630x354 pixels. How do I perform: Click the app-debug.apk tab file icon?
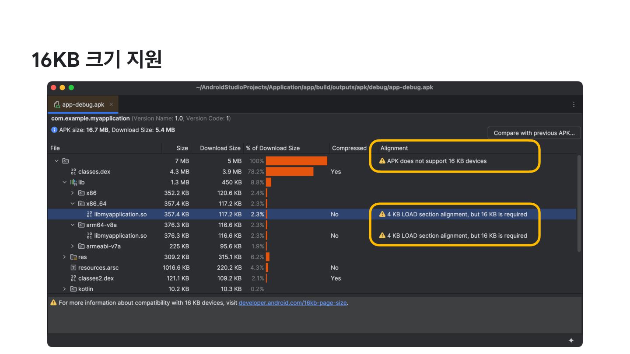pyautogui.click(x=57, y=105)
